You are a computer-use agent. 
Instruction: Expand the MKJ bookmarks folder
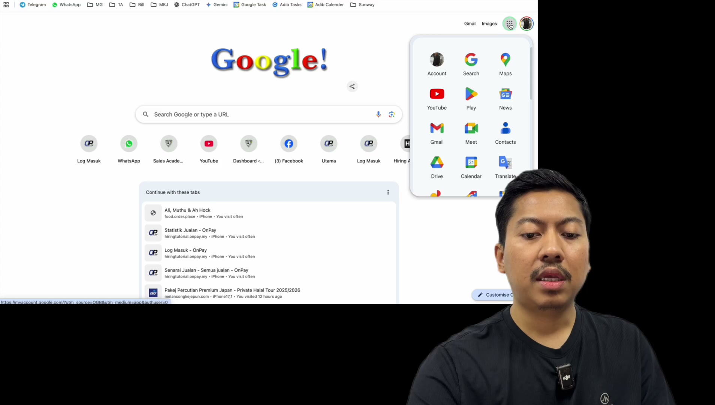tap(159, 4)
